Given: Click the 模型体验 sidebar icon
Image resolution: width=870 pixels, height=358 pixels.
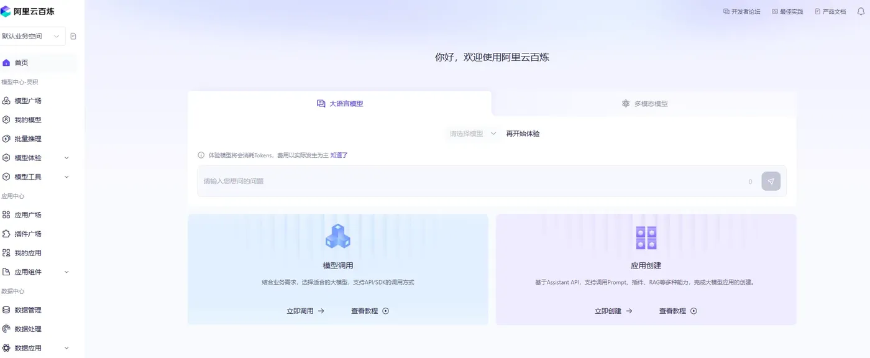Looking at the screenshot, I should click(x=6, y=158).
